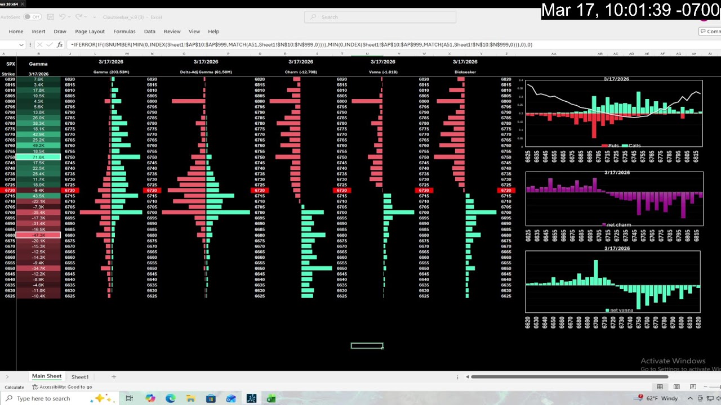The image size is (721, 405).
Task: Select the white-outlined selected cell
Action: (367, 346)
